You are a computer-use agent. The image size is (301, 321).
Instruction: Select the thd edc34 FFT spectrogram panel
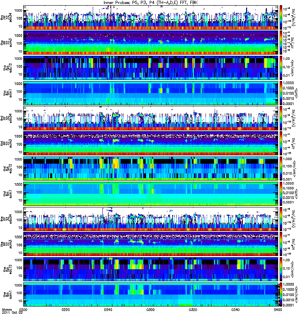click(x=150, y=118)
